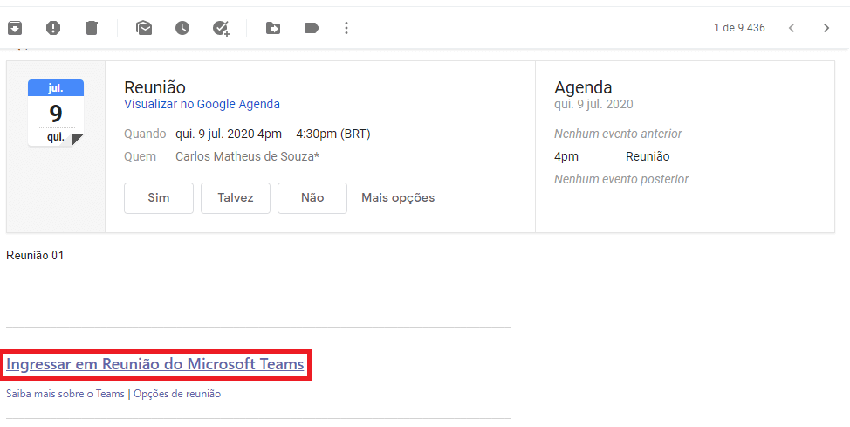The image size is (850, 427).
Task: Accept the invite with Sim
Action: tap(159, 198)
